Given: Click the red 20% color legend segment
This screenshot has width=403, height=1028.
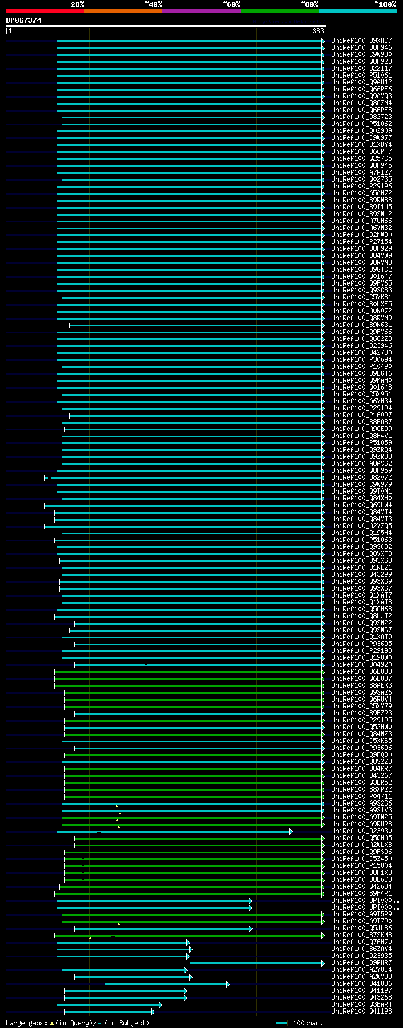Looking at the screenshot, I should [x=45, y=11].
